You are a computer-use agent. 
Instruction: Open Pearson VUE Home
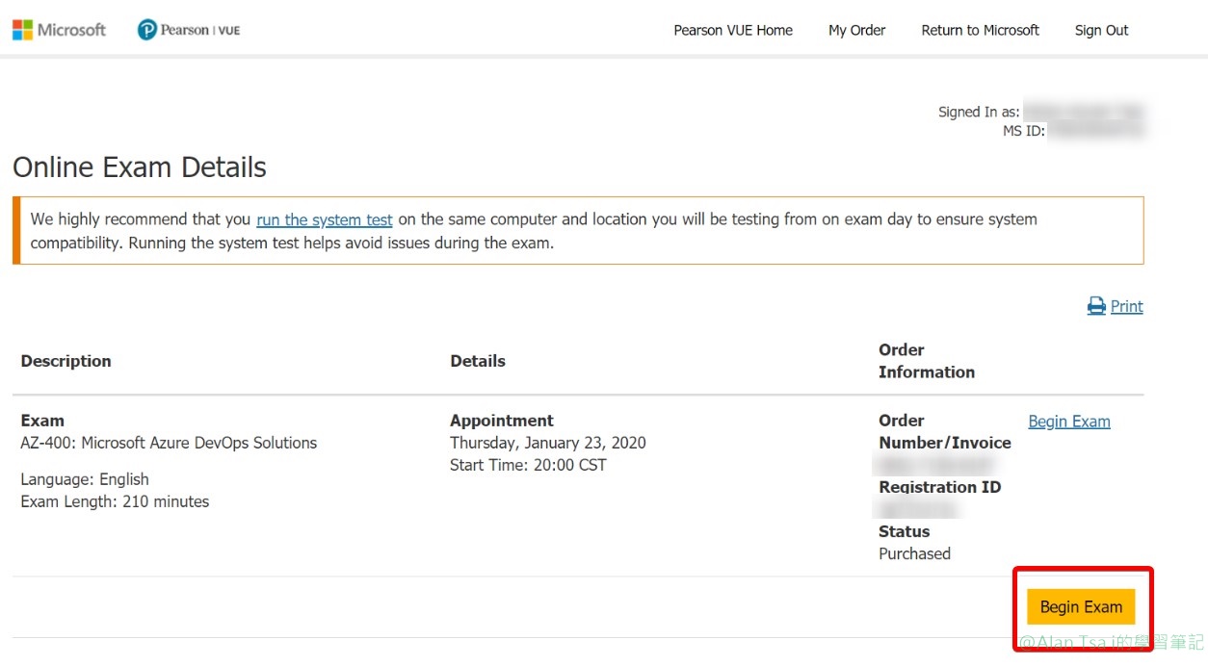pos(733,30)
